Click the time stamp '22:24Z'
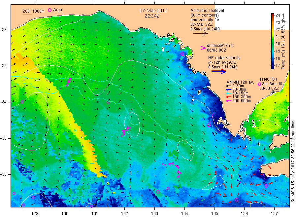 pos(152,16)
